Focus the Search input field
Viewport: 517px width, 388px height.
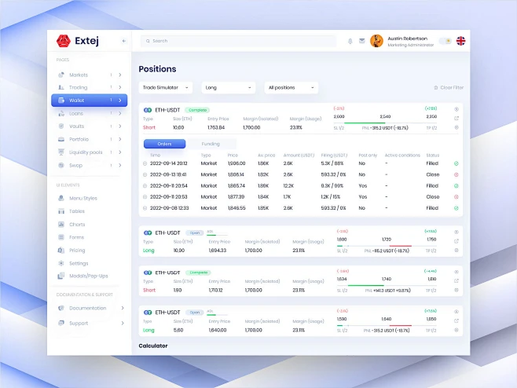click(x=238, y=41)
